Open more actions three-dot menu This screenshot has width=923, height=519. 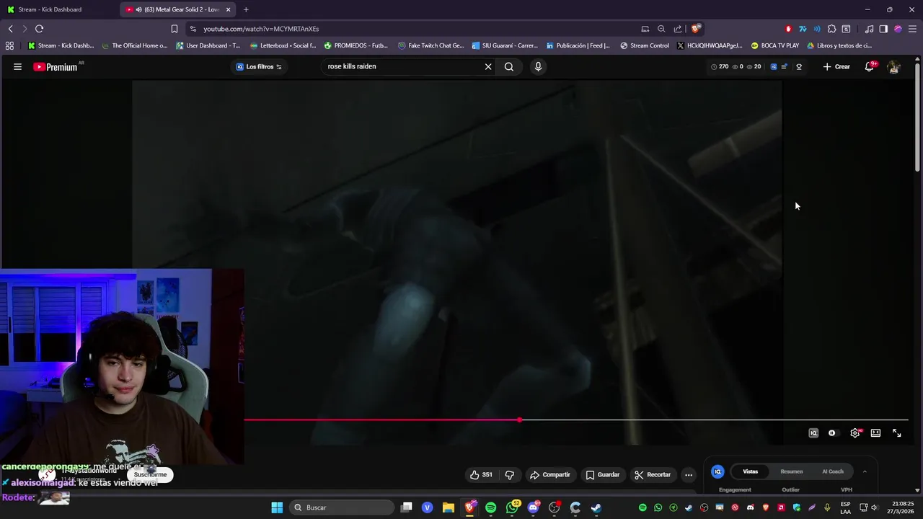coord(689,474)
